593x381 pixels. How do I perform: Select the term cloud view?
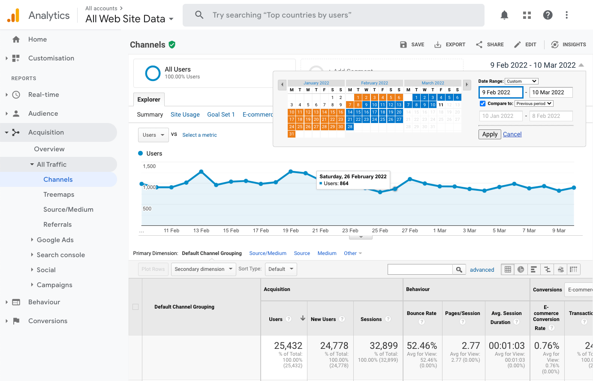[x=561, y=269]
